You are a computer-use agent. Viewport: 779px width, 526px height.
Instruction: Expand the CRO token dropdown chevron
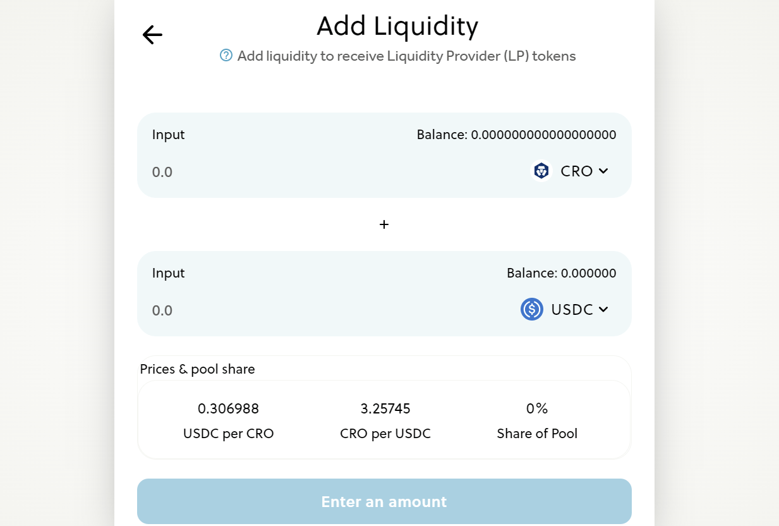coord(603,171)
